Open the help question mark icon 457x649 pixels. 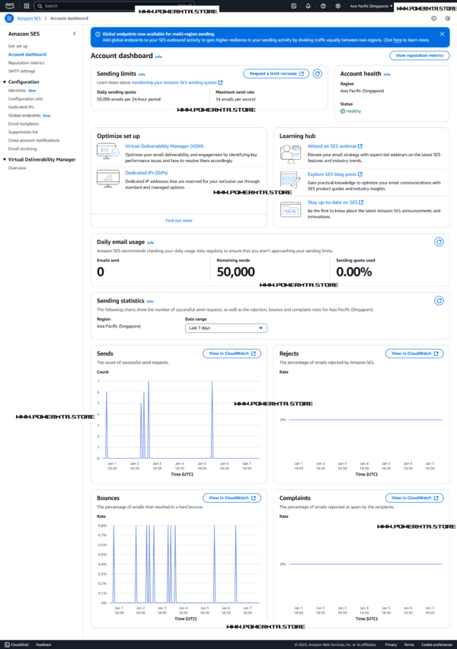point(323,6)
